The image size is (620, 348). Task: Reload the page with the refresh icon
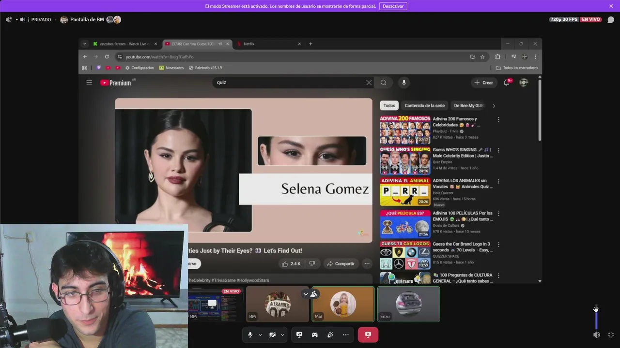tap(107, 57)
